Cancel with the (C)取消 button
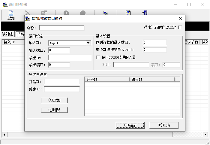The image size is (210, 145). [x=164, y=125]
